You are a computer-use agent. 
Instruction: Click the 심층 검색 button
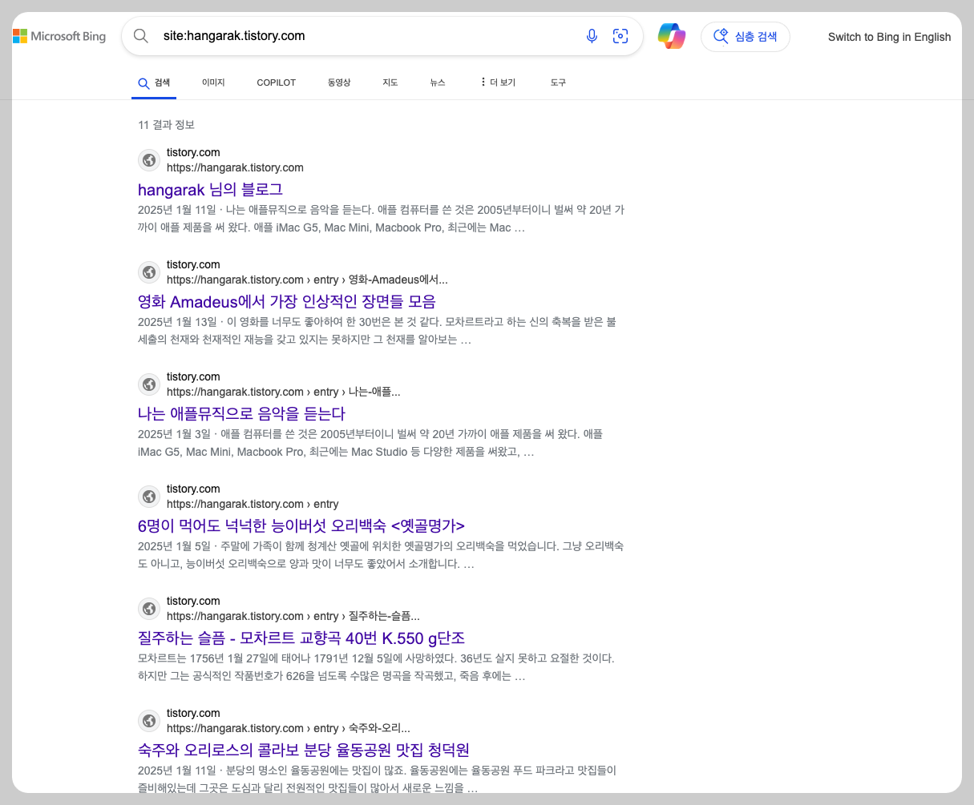point(746,37)
